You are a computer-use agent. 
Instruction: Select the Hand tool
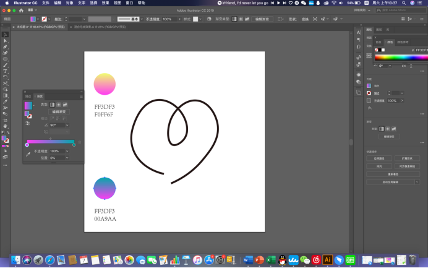[x=5, y=126]
